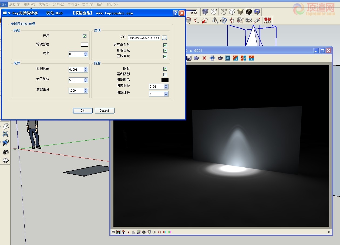This screenshot has width=340, height=245.
Task: Confirm the dialog with OK
Action: (x=83, y=111)
